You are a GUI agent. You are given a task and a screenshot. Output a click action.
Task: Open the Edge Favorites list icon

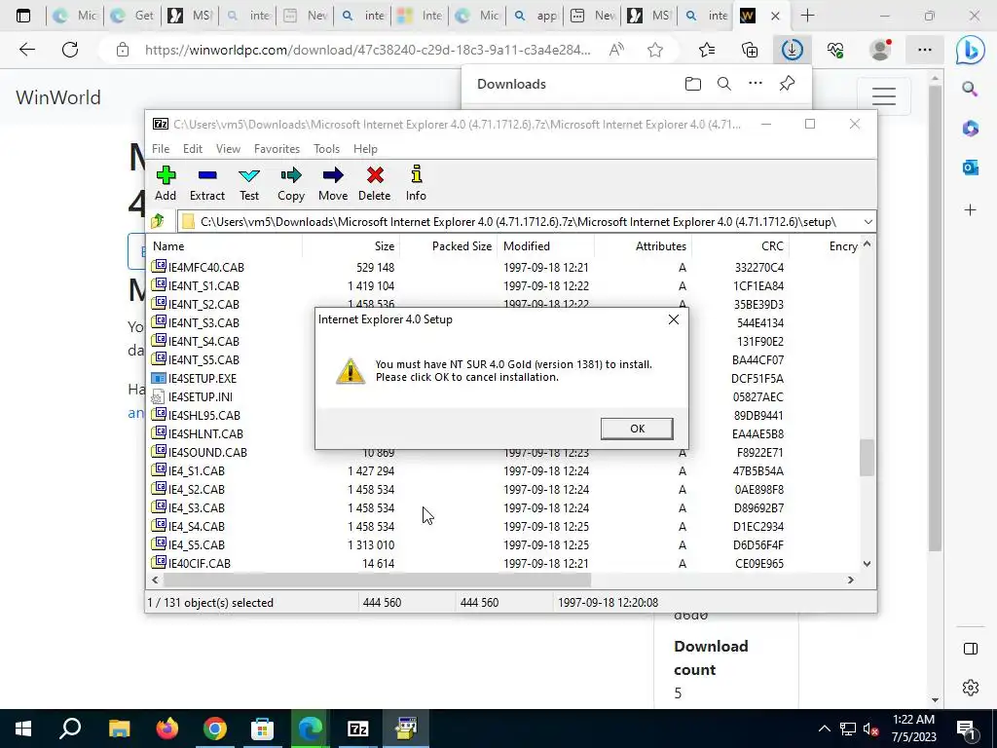(707, 50)
